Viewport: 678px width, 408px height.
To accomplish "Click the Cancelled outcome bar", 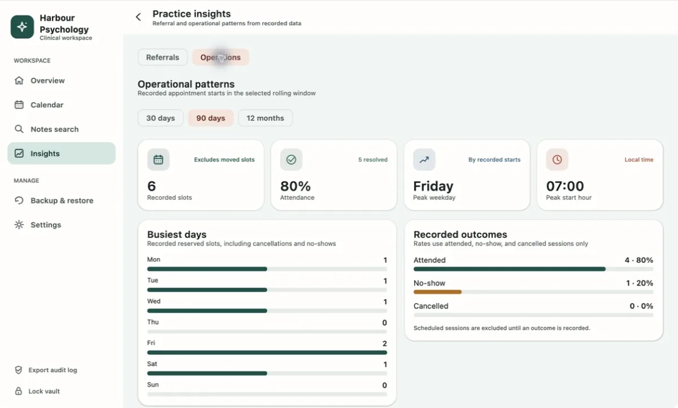I will point(533,315).
